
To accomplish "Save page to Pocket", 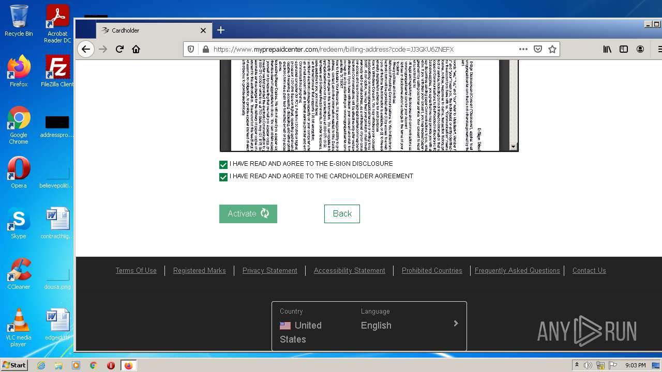I will click(538, 49).
